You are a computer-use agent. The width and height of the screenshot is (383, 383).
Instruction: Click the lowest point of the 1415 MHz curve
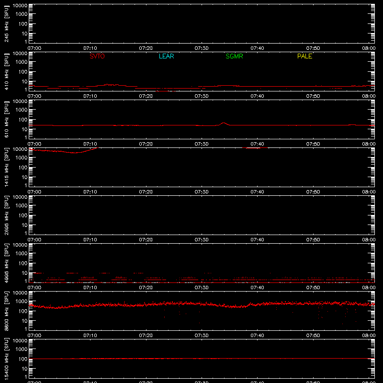click(75, 153)
